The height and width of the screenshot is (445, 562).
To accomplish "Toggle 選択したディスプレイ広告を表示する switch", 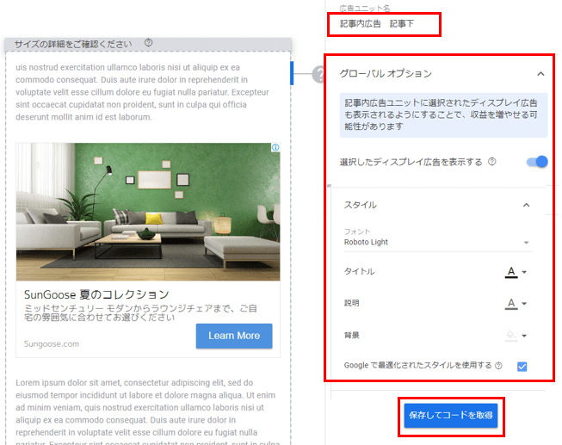I will coord(537,162).
